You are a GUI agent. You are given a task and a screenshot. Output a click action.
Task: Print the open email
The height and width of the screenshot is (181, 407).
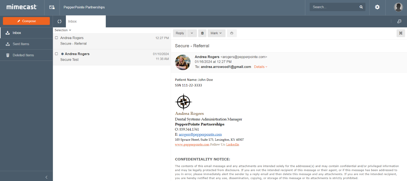click(x=232, y=33)
